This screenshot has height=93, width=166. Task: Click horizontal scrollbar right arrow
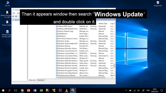(112, 78)
